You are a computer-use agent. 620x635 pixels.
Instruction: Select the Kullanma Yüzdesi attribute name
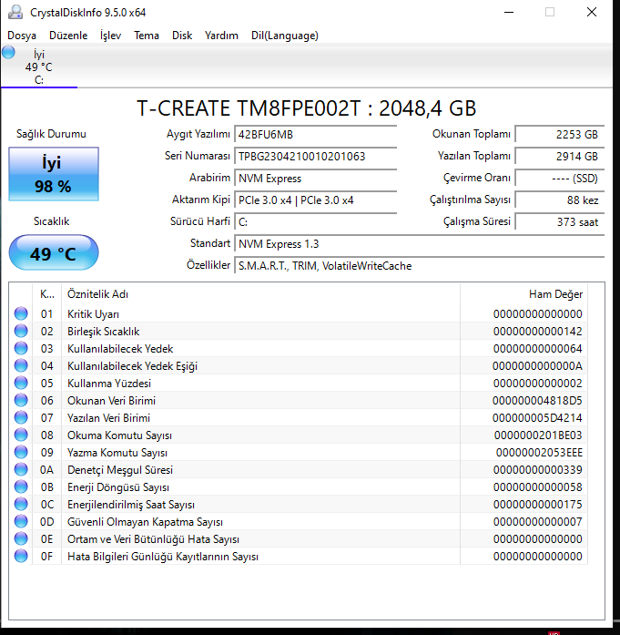(109, 384)
